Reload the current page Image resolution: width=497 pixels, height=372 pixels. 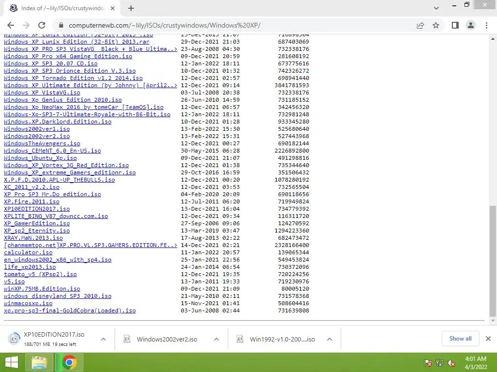tap(42, 25)
